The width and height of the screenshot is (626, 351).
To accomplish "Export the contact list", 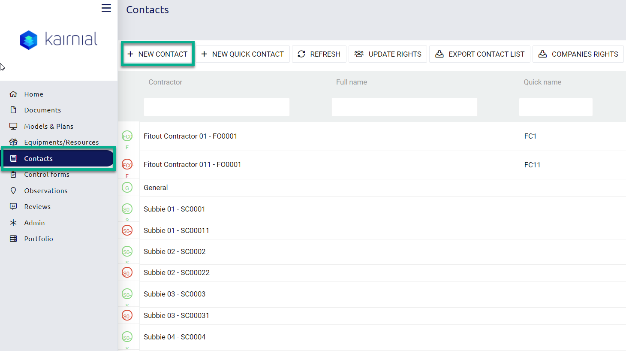I will pos(480,54).
